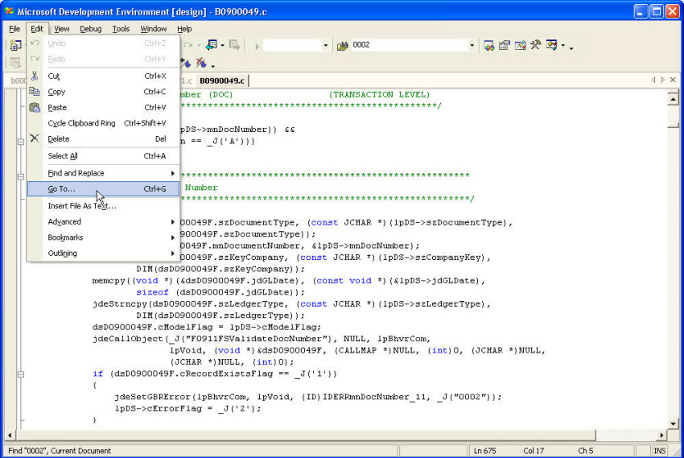Image resolution: width=684 pixels, height=458 pixels.
Task: Open the Help menu
Action: click(184, 29)
